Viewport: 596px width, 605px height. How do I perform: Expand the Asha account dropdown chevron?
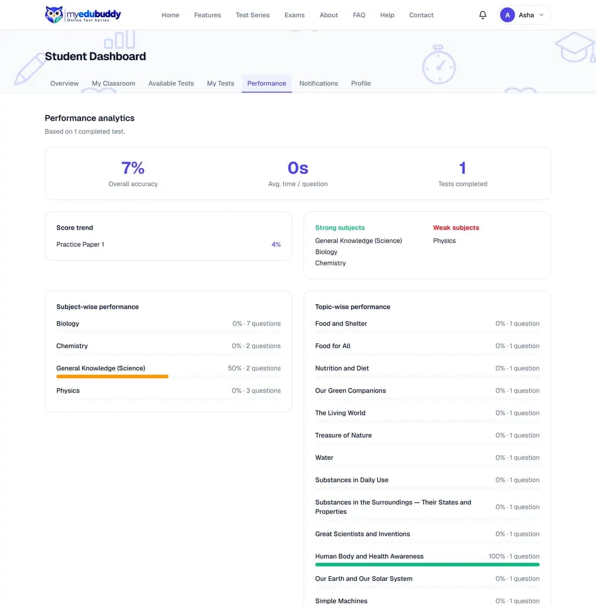[x=542, y=15]
